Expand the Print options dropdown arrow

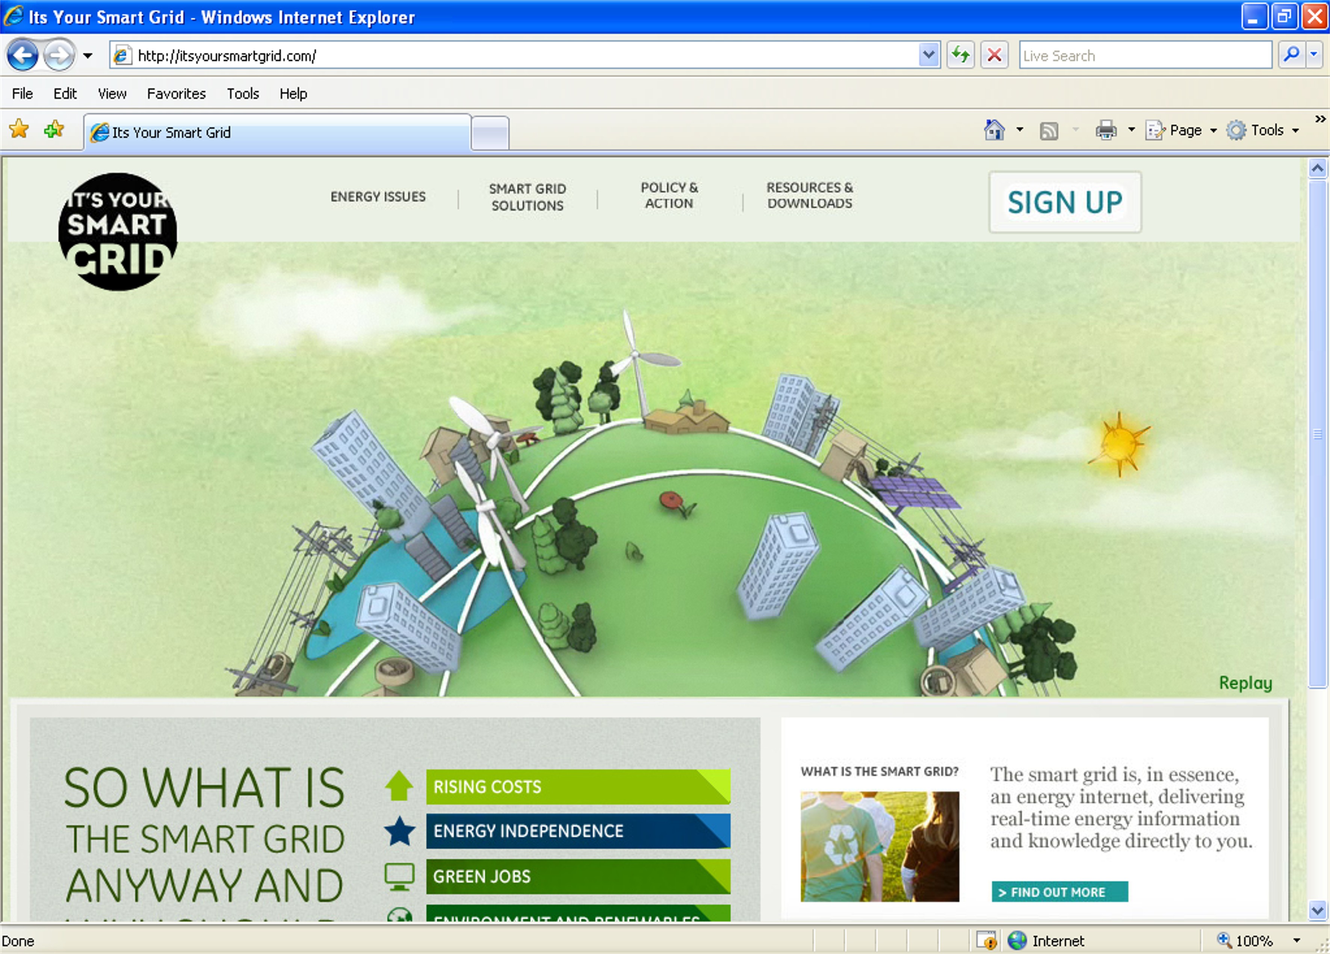pos(1132,130)
